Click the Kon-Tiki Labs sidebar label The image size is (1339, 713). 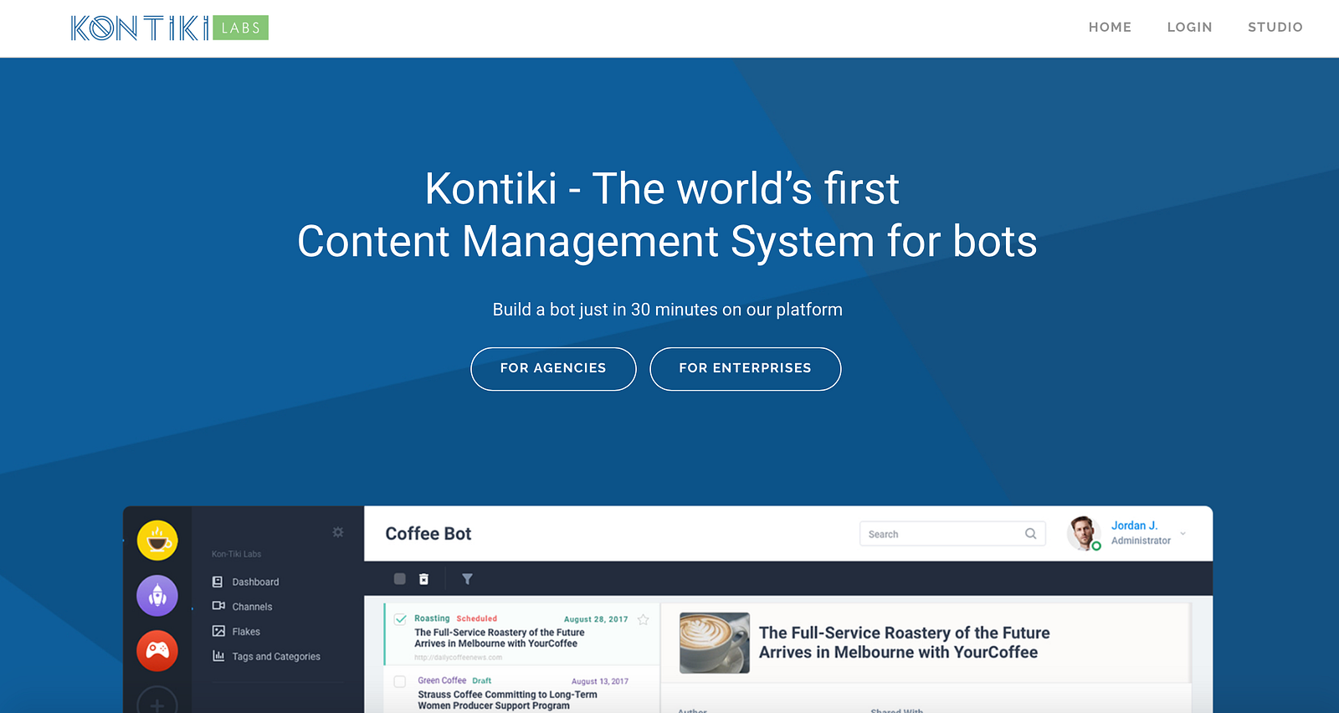point(236,554)
